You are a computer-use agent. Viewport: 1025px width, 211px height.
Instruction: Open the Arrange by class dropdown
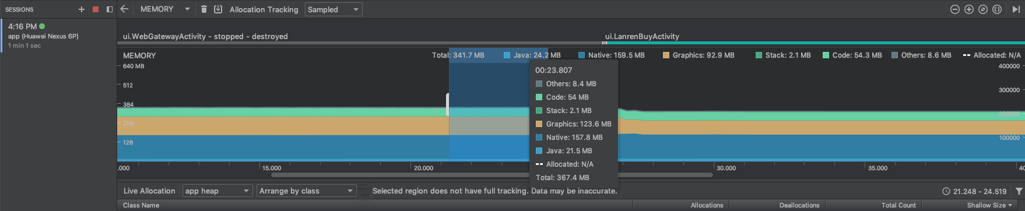click(306, 191)
